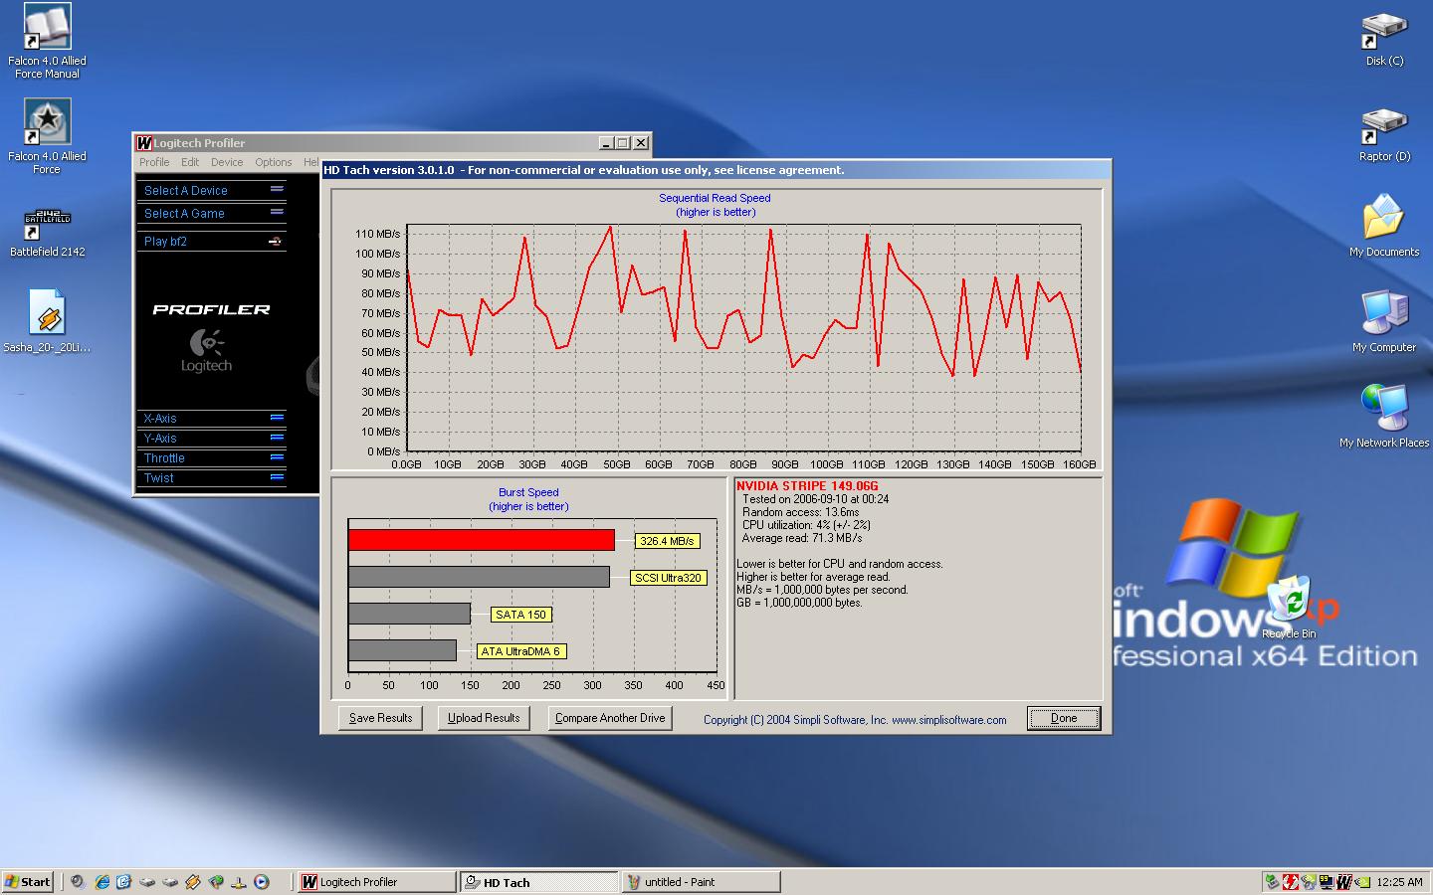Click the monitor 99 tray icon

point(1327,882)
